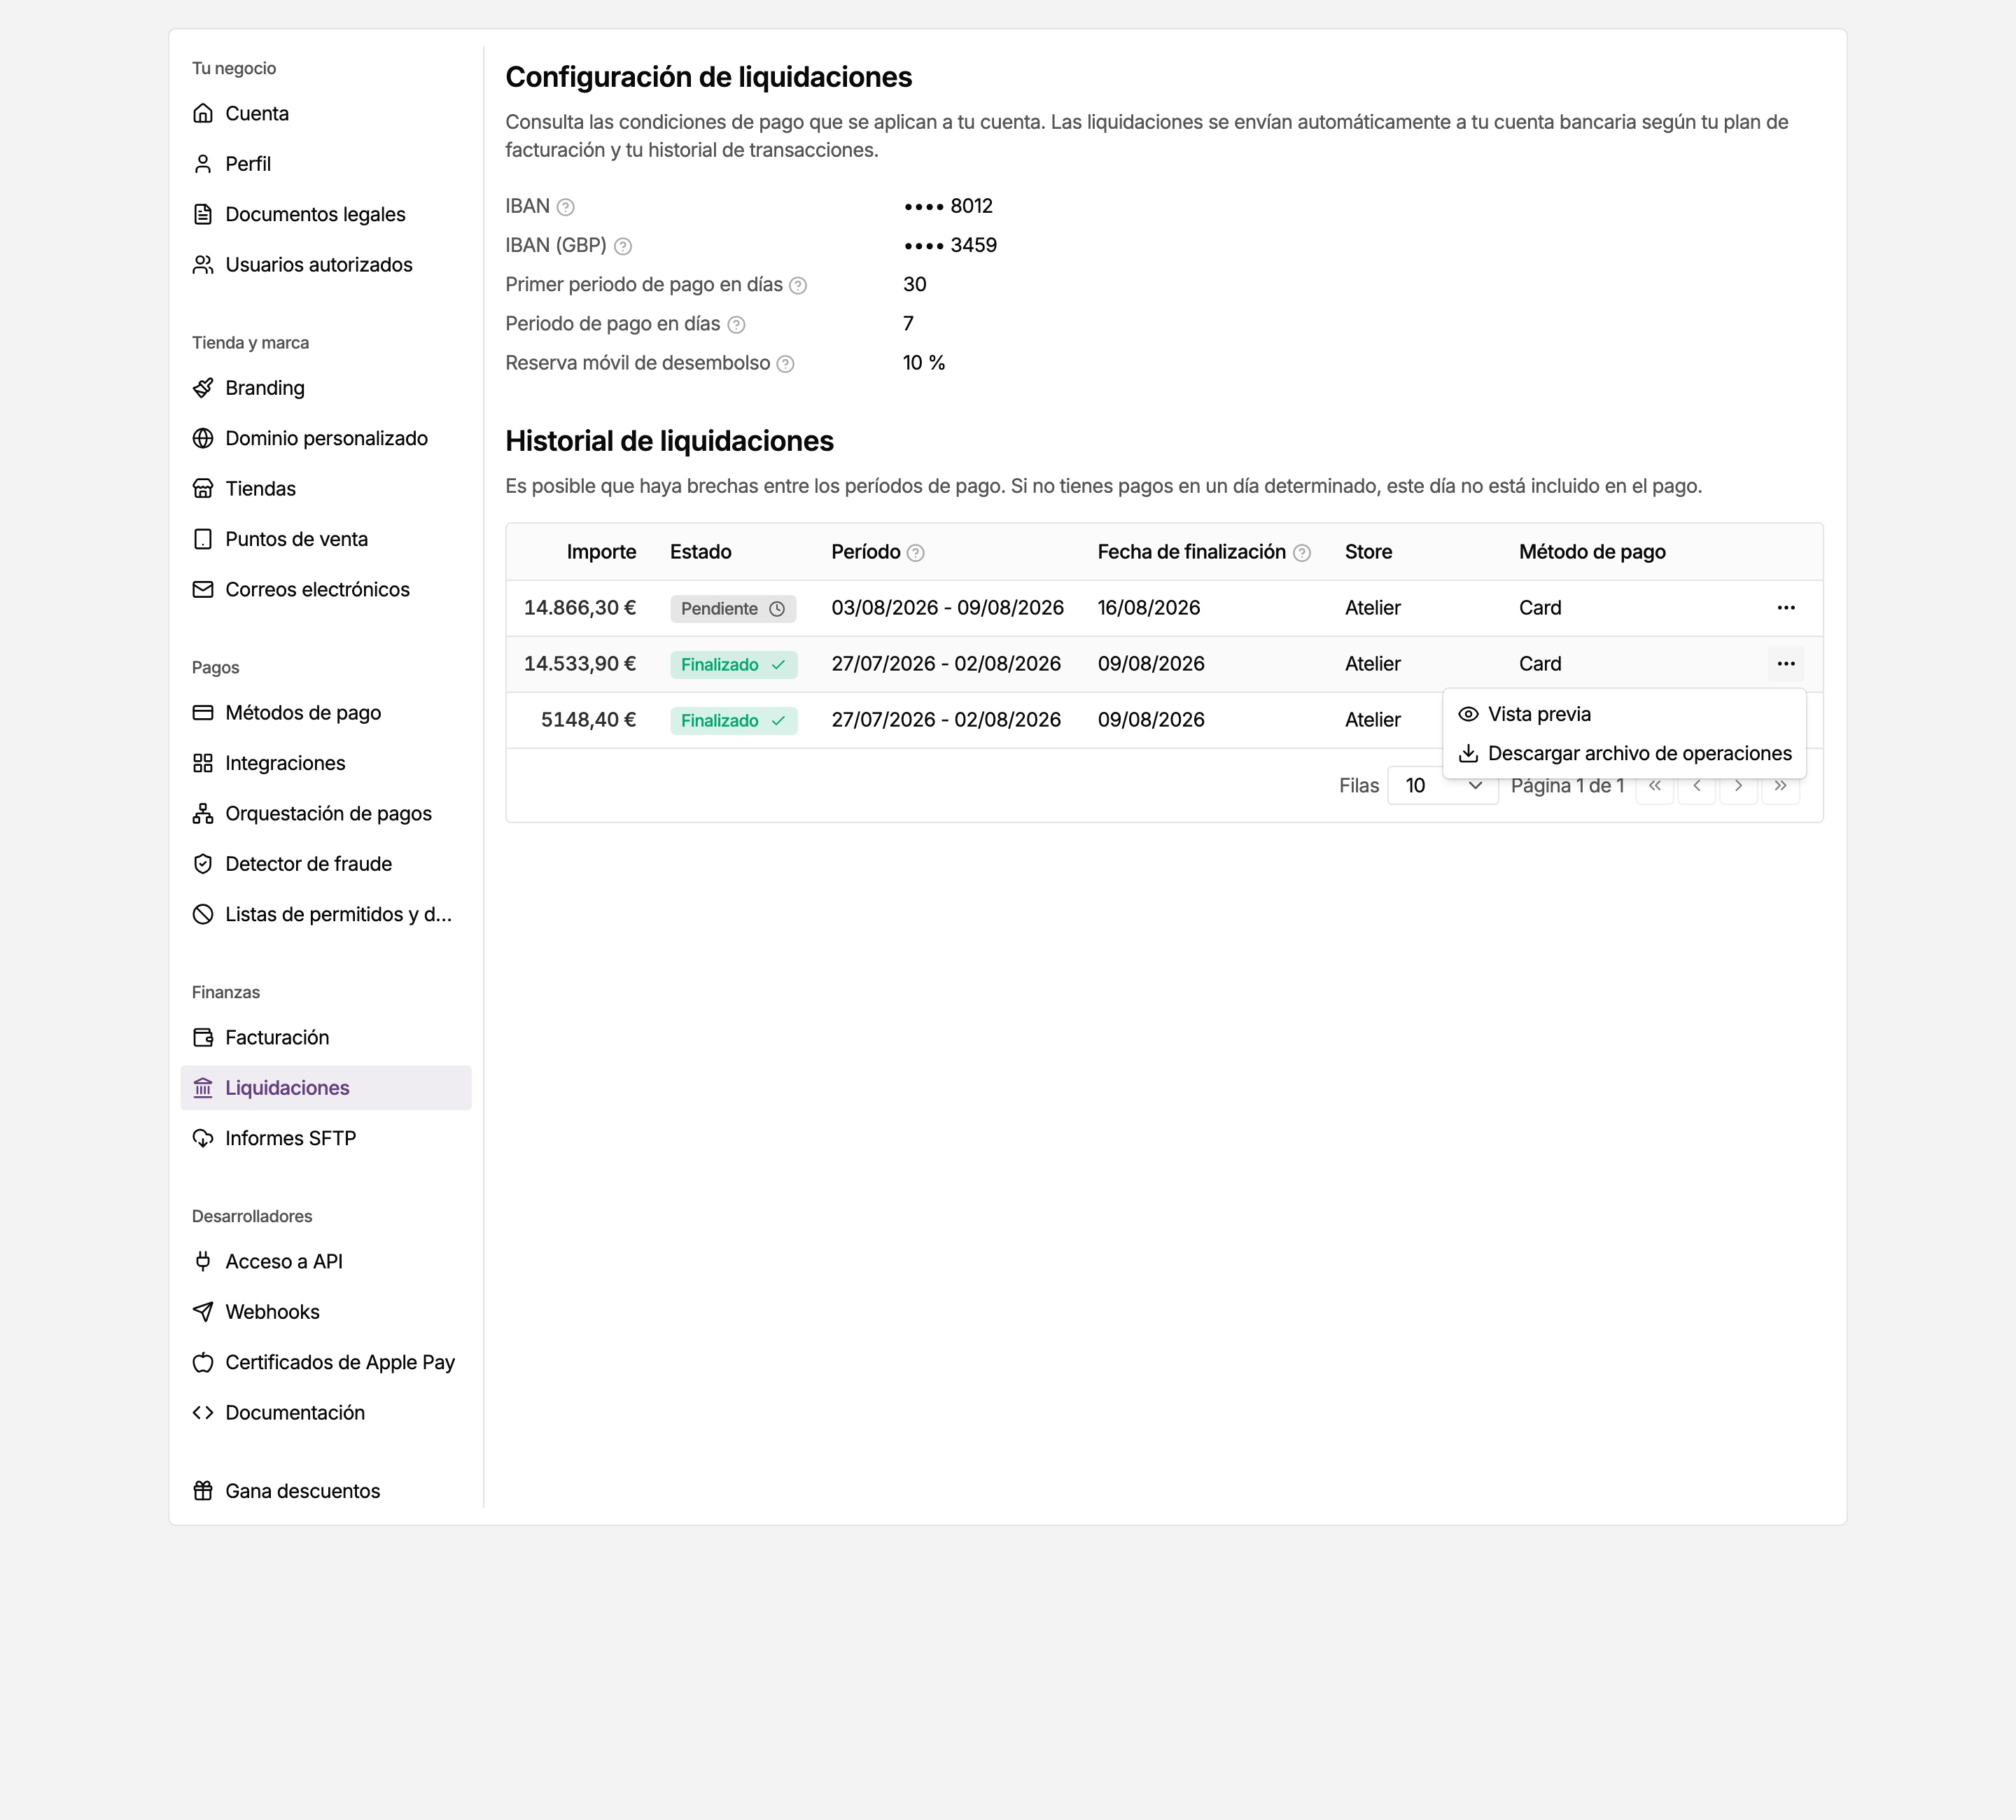The width and height of the screenshot is (2016, 1820).
Task: Show help for Periodo de pago en días
Action: pos(736,324)
